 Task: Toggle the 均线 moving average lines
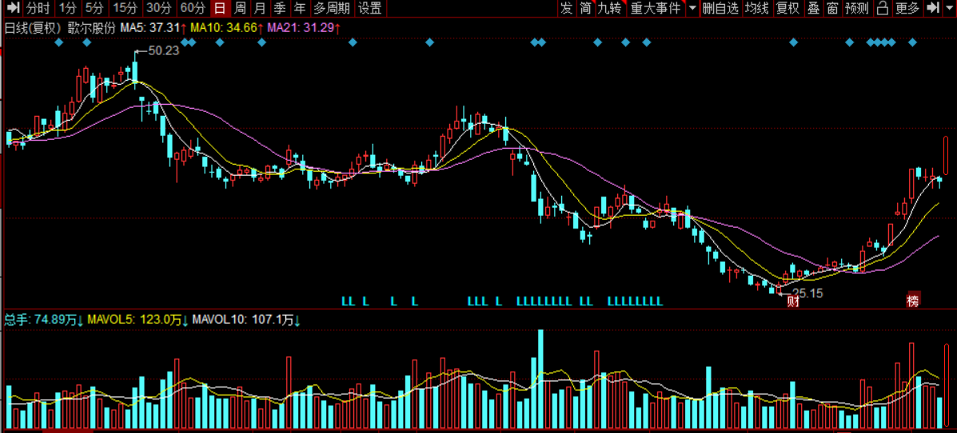[x=757, y=8]
